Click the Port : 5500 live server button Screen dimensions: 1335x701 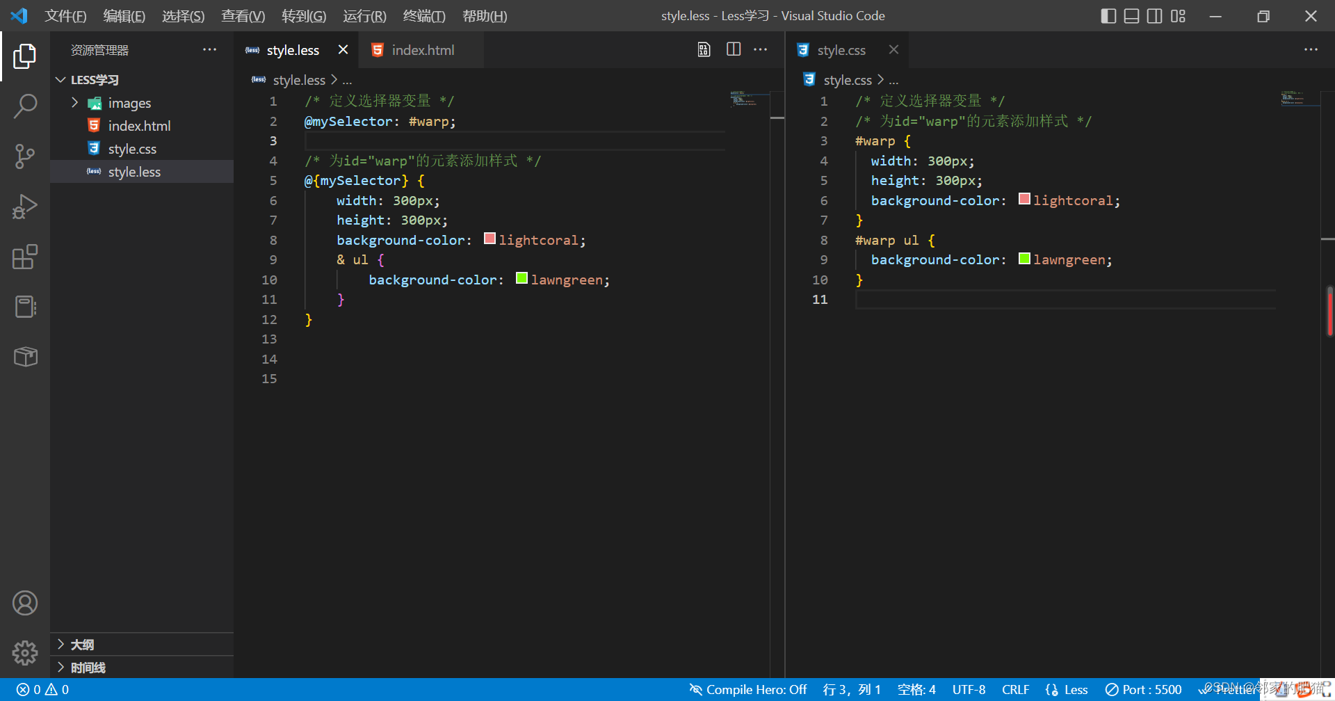[1143, 690]
